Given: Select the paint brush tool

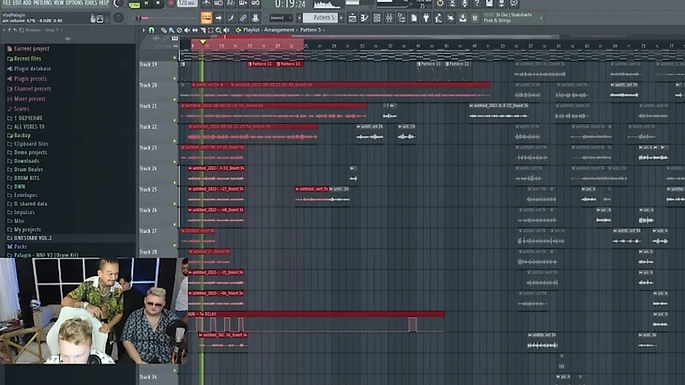Looking at the screenshot, I should pos(170,30).
